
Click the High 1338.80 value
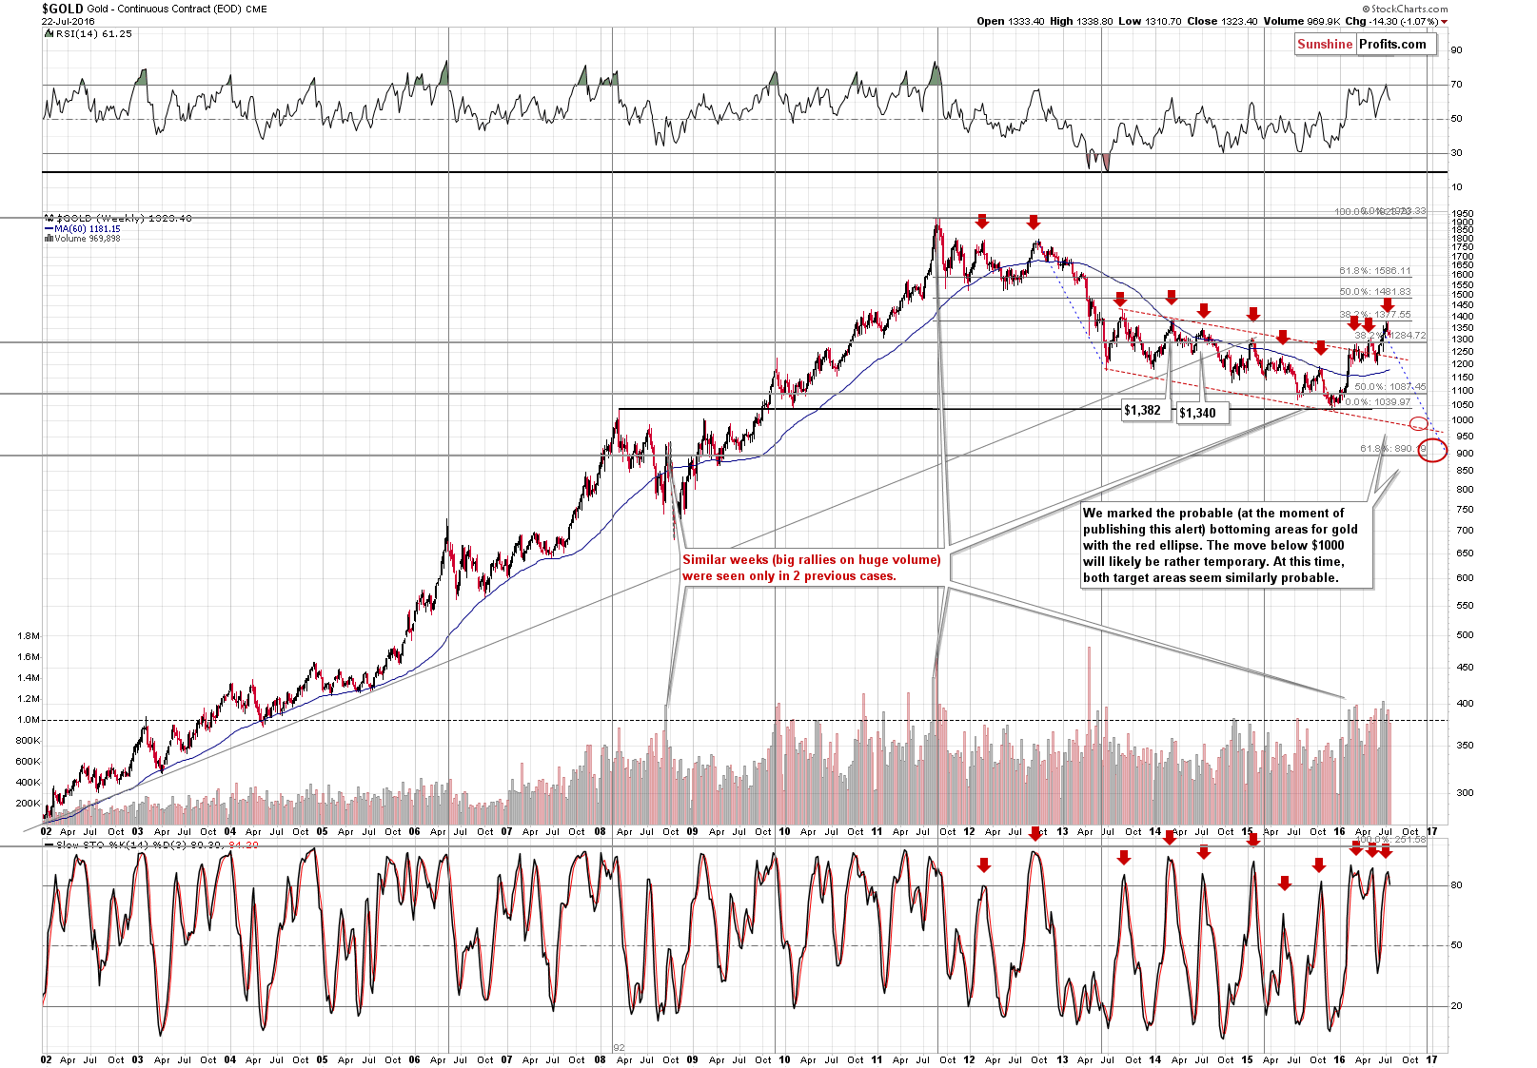[1081, 21]
